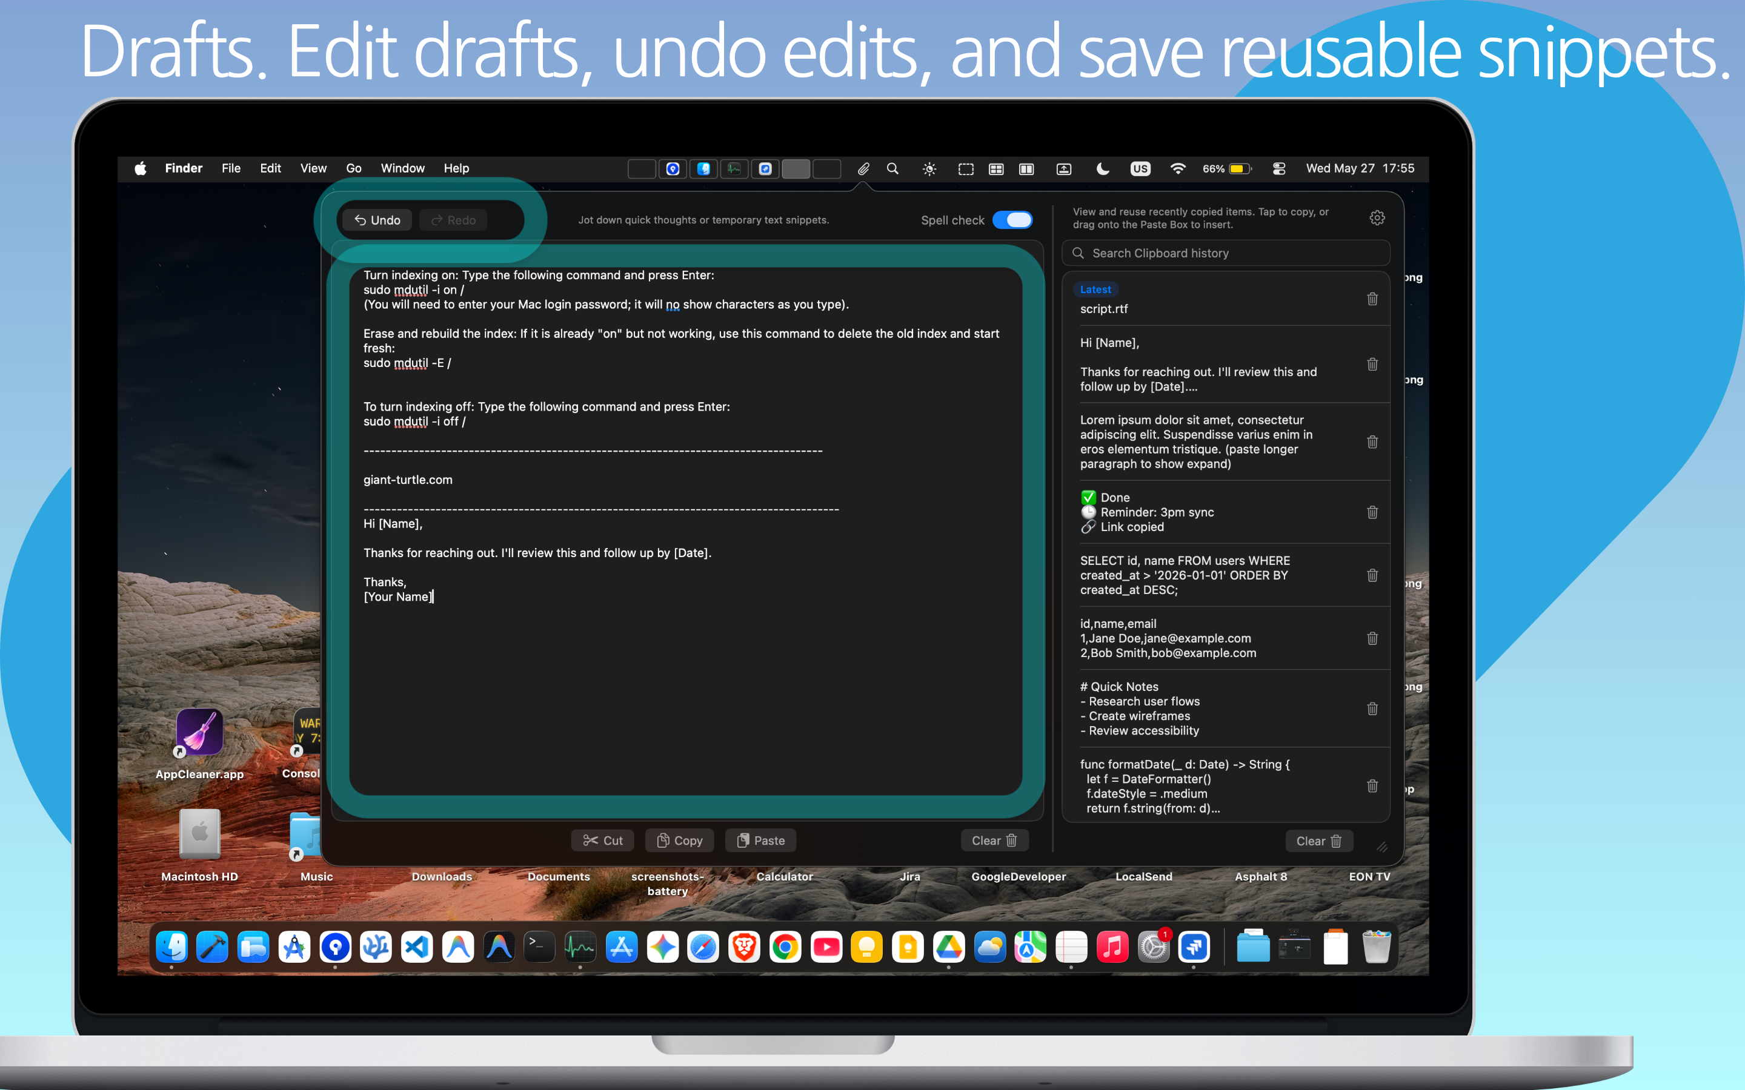Focus the Search Clipboard history field
The height and width of the screenshot is (1090, 1745).
[x=1226, y=253]
